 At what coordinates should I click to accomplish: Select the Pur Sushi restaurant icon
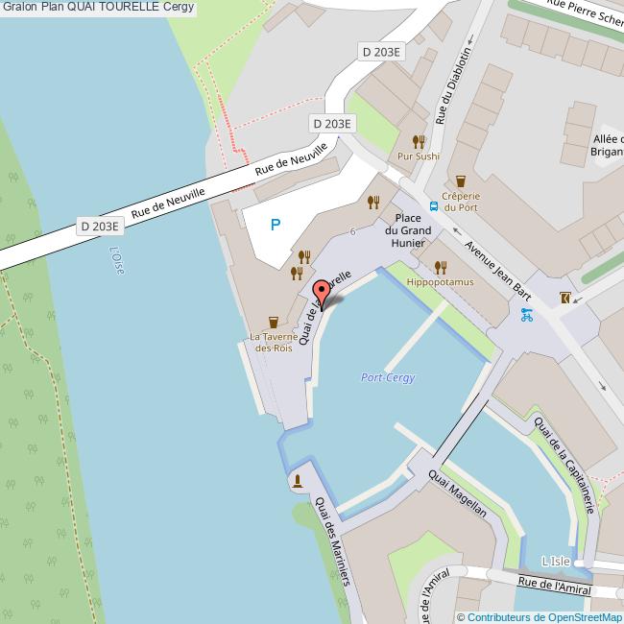(x=419, y=141)
